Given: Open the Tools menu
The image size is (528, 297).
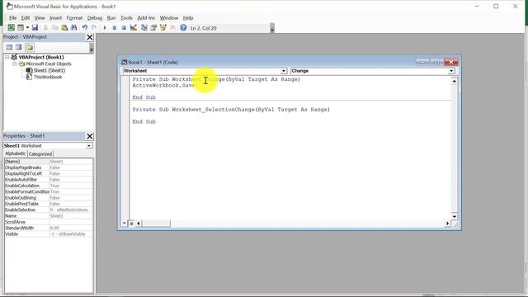Looking at the screenshot, I should point(126,18).
